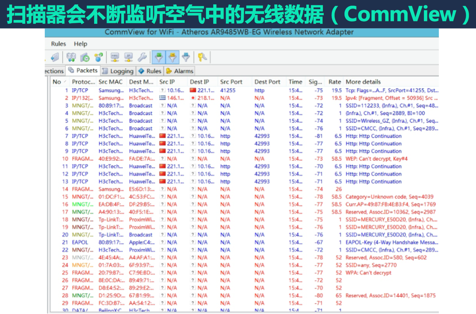Open the Help menu
The image size is (476, 314).
point(80,44)
